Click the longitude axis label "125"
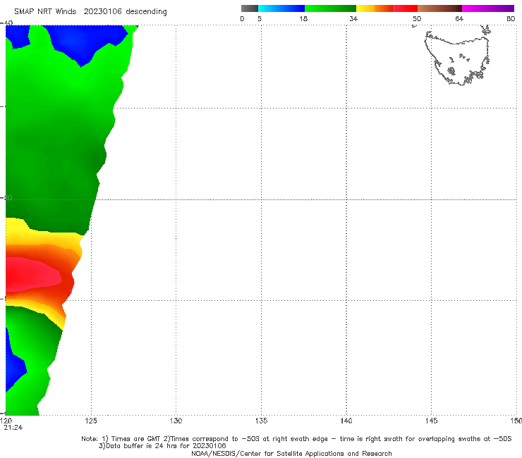The width and height of the screenshot is (522, 458). (x=91, y=421)
